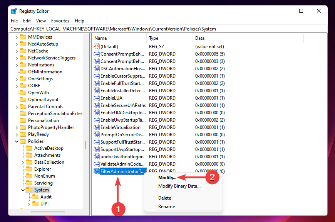This screenshot has width=335, height=222.
Task: Expand the MMDevices tree node
Action: coord(17,37)
